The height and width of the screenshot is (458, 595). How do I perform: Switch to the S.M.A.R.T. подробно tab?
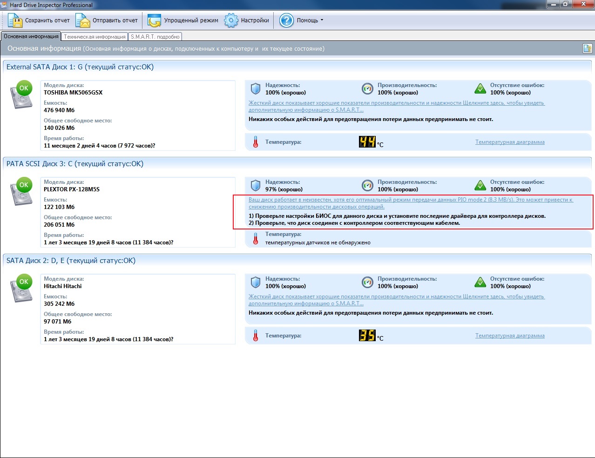click(x=155, y=37)
